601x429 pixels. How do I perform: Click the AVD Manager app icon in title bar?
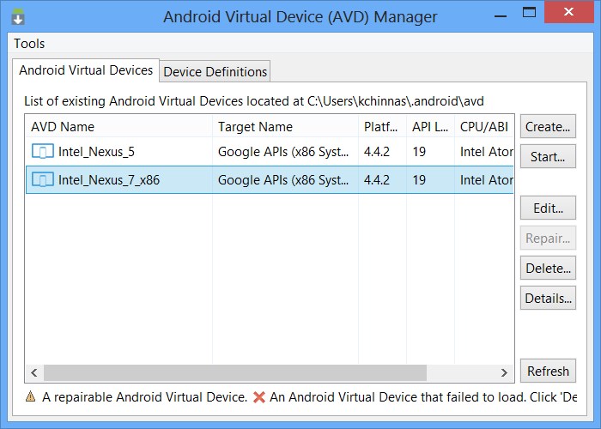tap(18, 16)
